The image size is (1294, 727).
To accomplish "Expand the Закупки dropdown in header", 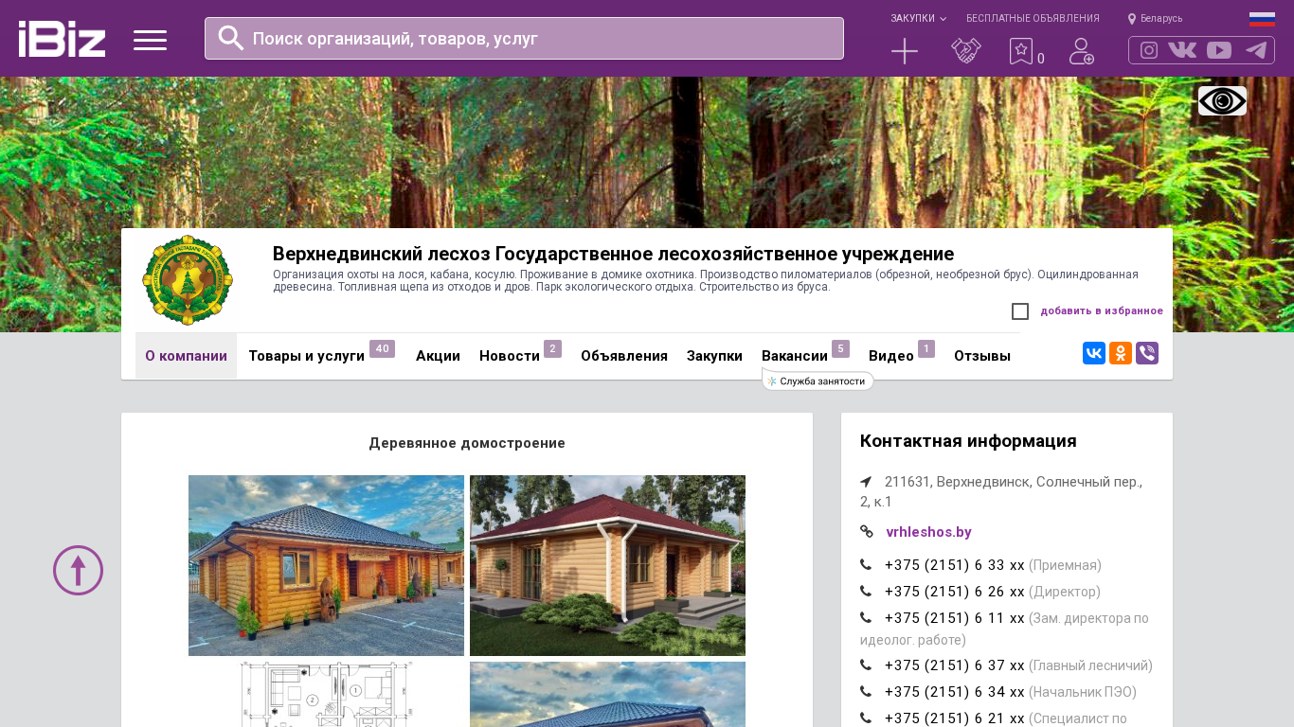I will (918, 19).
